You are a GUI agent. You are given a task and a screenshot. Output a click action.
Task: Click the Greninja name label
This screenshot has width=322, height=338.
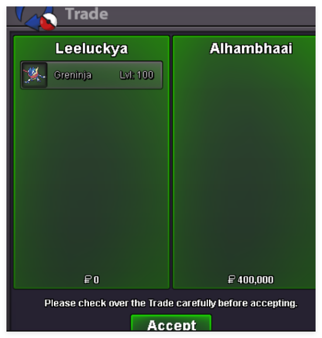coord(73,75)
